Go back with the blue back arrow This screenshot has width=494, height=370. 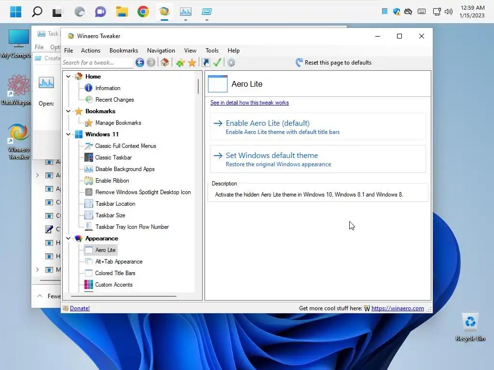pos(140,63)
